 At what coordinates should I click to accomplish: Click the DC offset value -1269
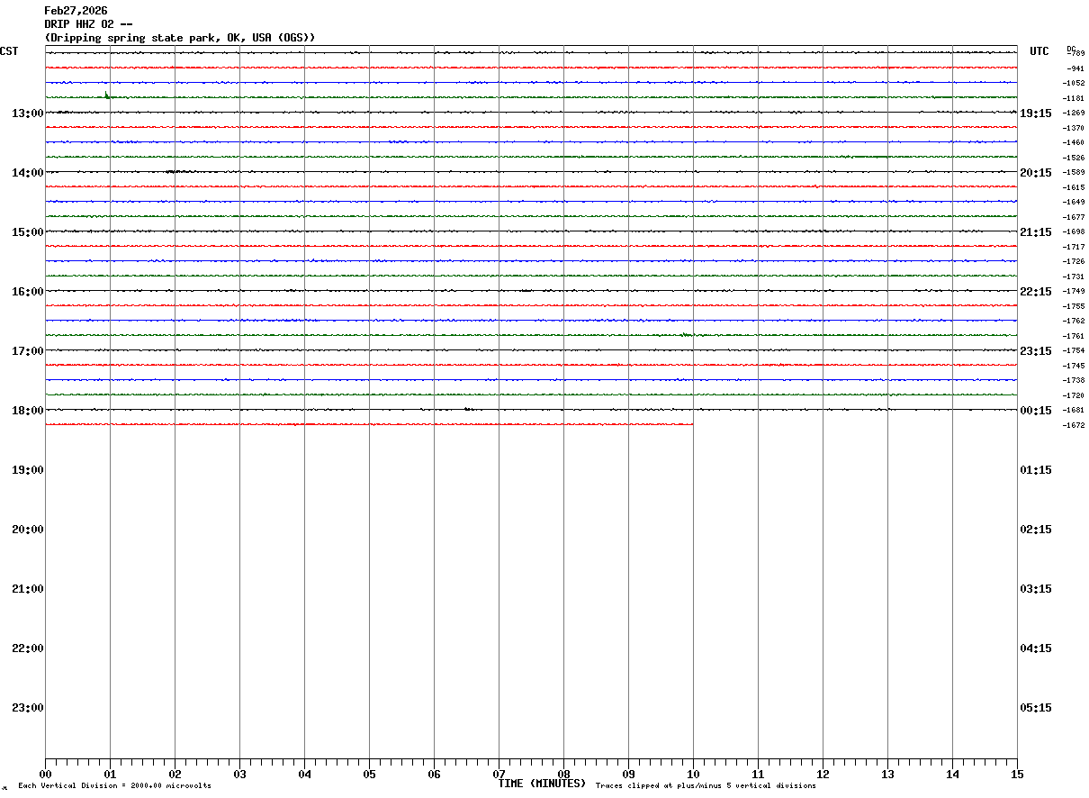pos(1074,113)
